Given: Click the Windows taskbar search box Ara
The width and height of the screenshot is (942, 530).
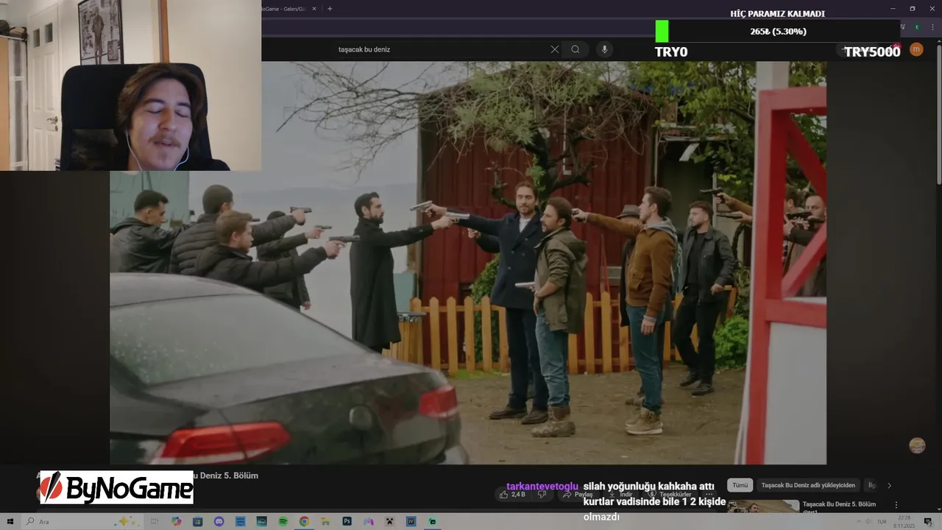Looking at the screenshot, I should tap(82, 521).
